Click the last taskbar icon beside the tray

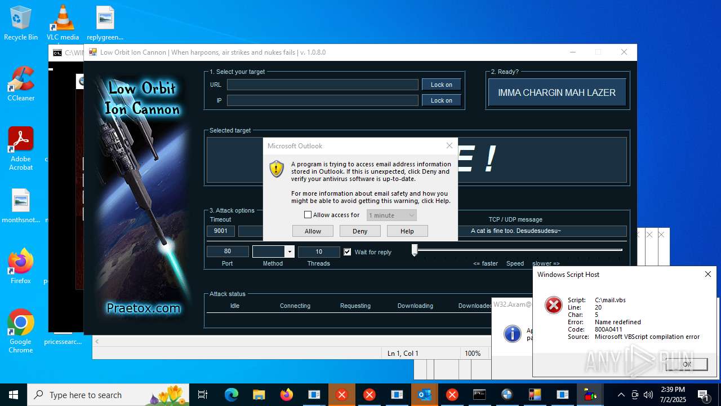click(x=590, y=395)
